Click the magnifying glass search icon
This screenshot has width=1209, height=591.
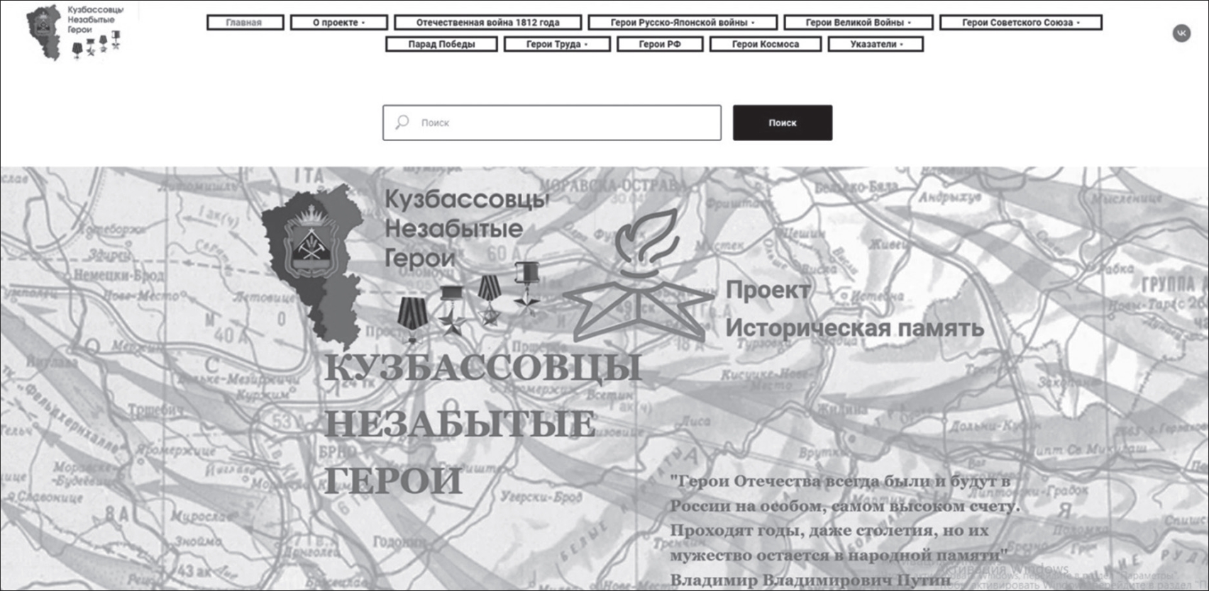402,123
